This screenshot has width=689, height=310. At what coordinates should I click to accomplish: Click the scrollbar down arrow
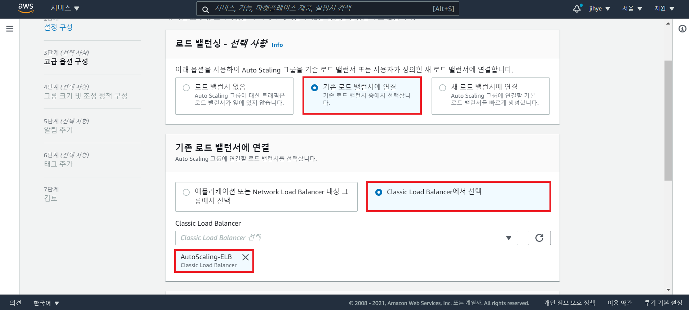coord(668,290)
